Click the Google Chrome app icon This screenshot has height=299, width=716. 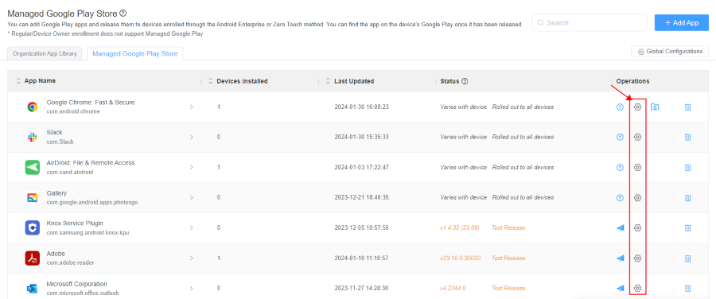pos(32,107)
